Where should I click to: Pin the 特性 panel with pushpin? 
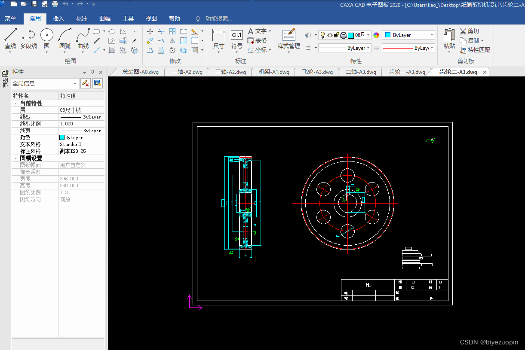[x=92, y=72]
